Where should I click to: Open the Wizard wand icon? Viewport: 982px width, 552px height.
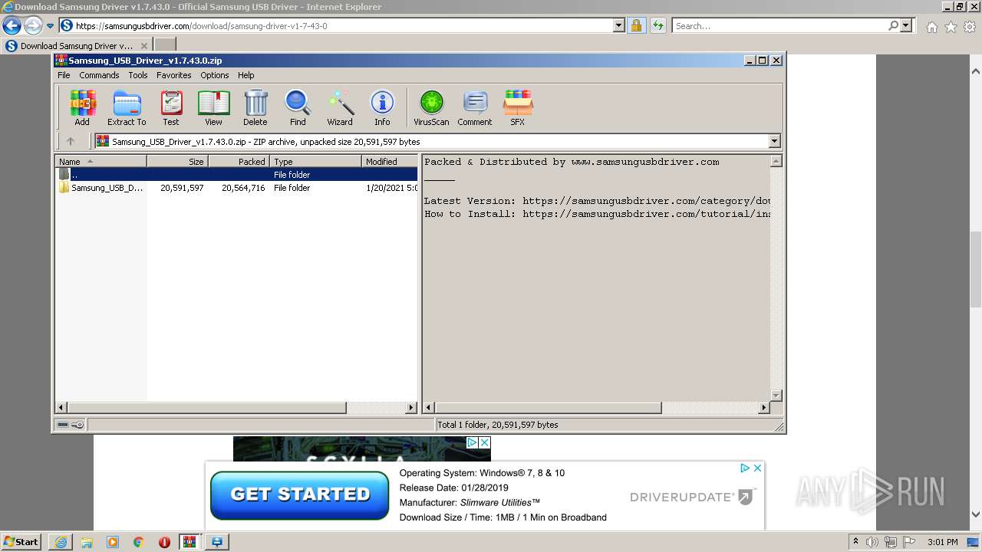[x=340, y=108]
